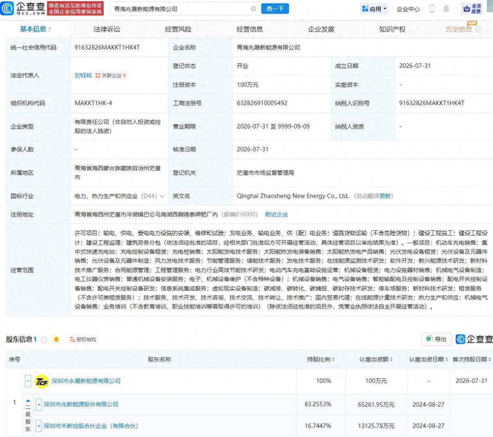Select 13125.78万元 contribution amount
This screenshot has width=493, height=437.
376,426
